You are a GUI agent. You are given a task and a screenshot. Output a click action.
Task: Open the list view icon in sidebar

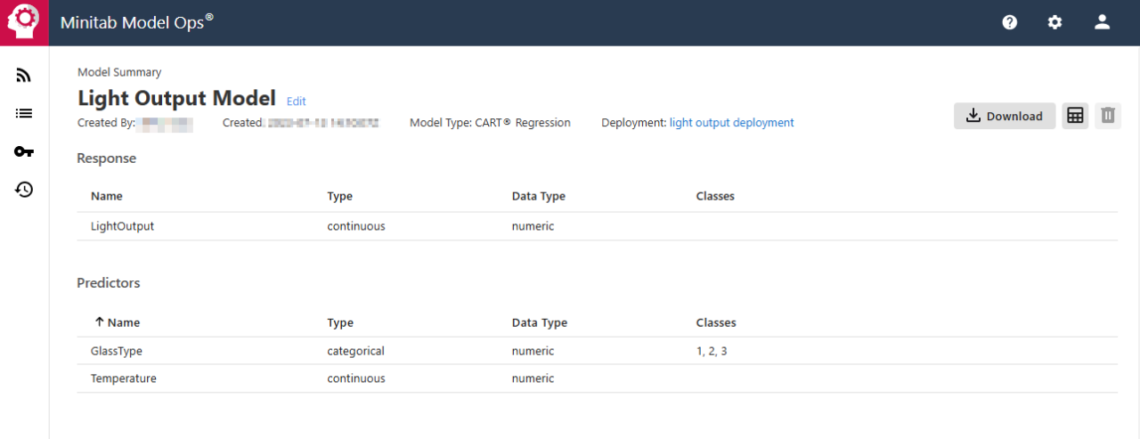tap(24, 113)
